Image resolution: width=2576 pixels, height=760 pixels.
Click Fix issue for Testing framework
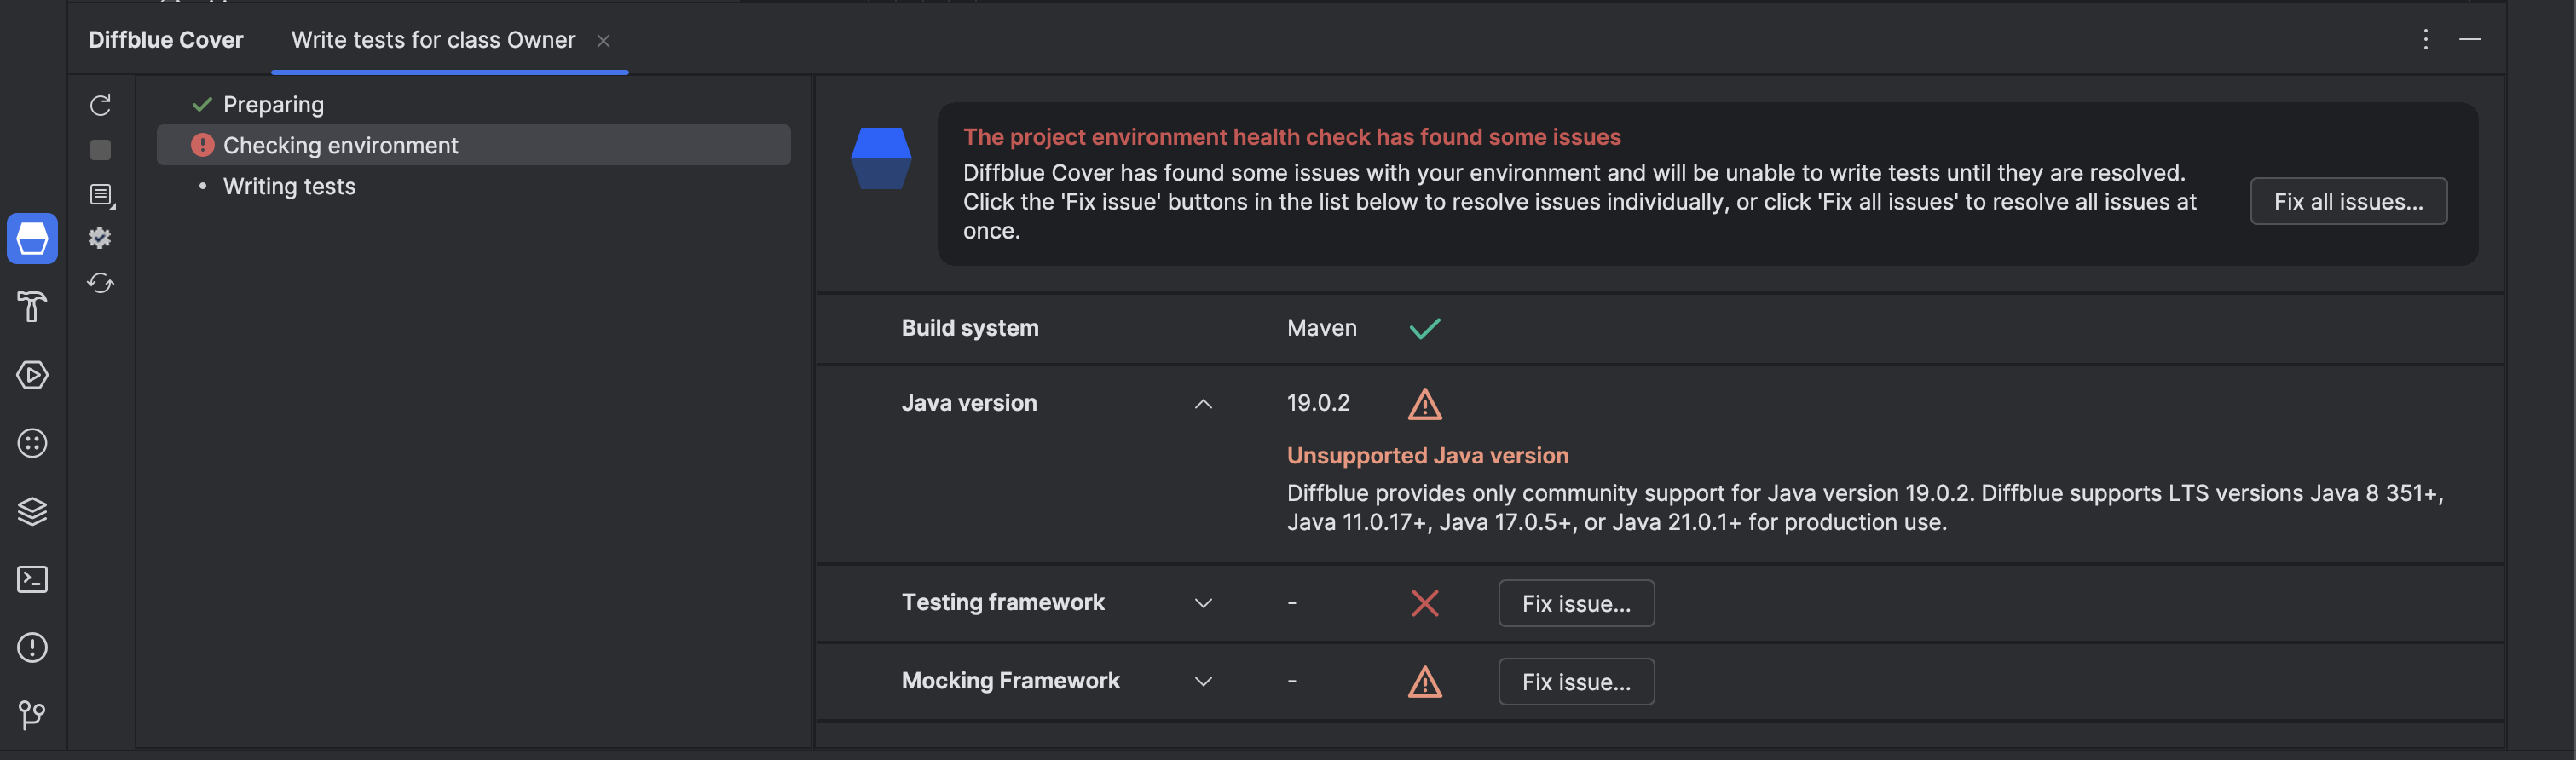click(x=1575, y=603)
